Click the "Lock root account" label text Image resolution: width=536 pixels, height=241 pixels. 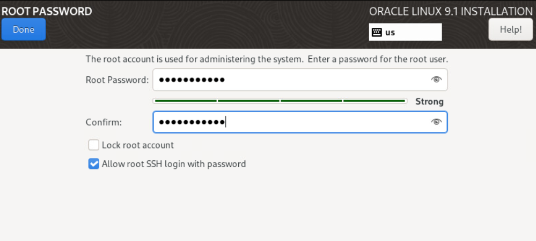(138, 145)
